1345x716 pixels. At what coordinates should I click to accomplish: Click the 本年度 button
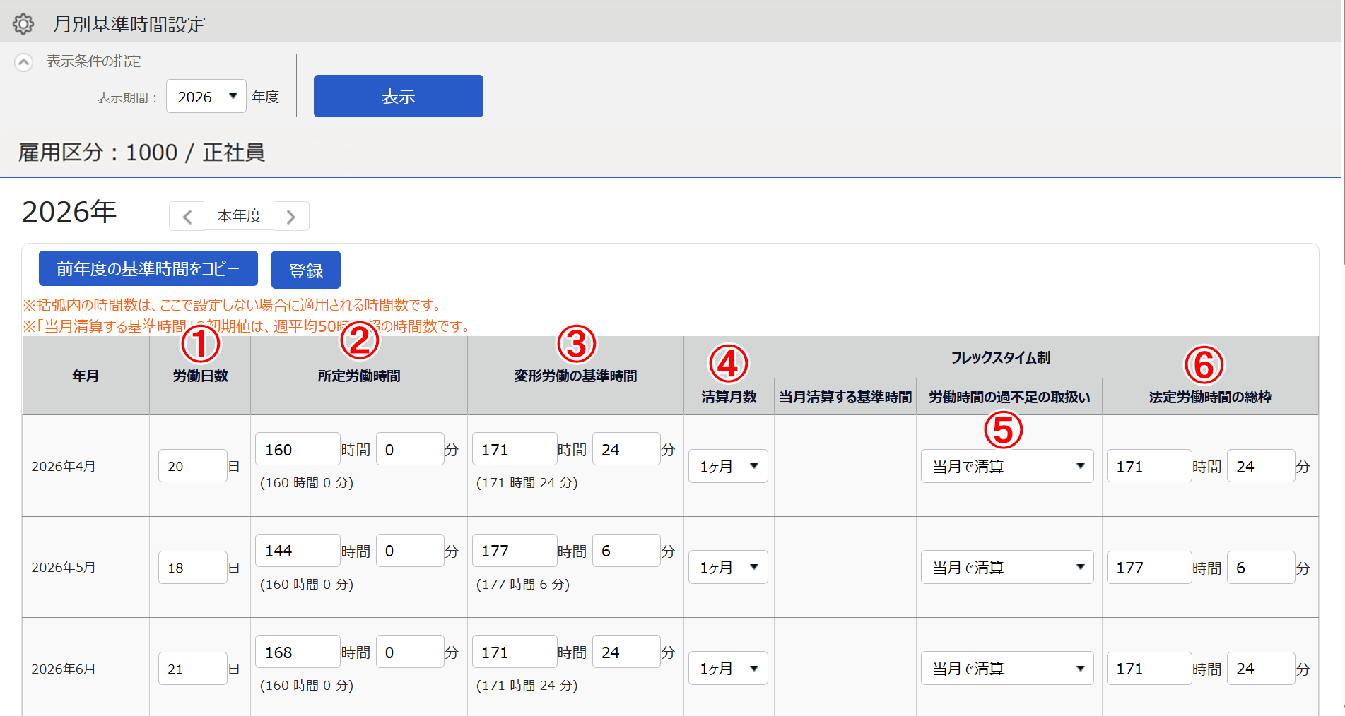pyautogui.click(x=239, y=216)
